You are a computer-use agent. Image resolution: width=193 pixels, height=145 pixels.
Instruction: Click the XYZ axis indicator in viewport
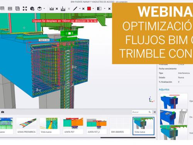click(151, 99)
